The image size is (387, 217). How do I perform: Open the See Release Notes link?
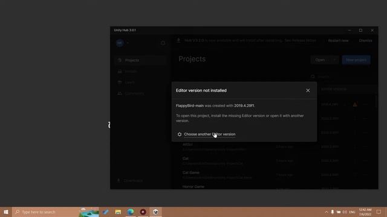click(x=300, y=40)
